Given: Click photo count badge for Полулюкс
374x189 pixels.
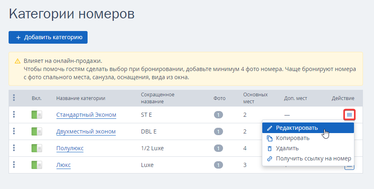Looking at the screenshot, I should tap(218, 148).
